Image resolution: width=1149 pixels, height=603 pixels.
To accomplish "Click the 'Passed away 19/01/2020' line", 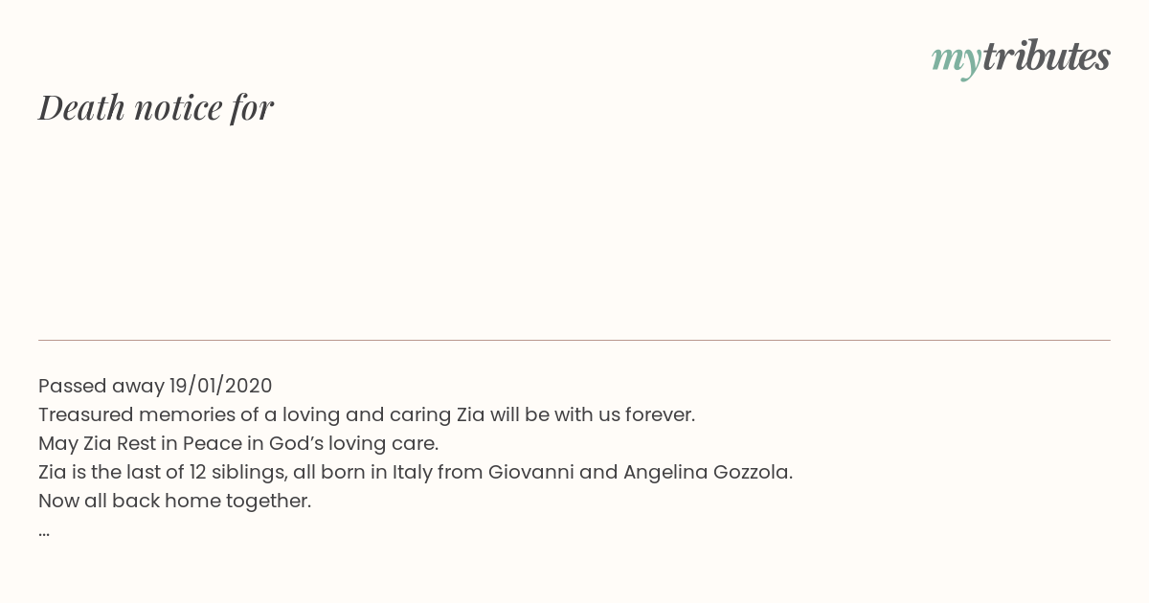I will click(x=155, y=386).
